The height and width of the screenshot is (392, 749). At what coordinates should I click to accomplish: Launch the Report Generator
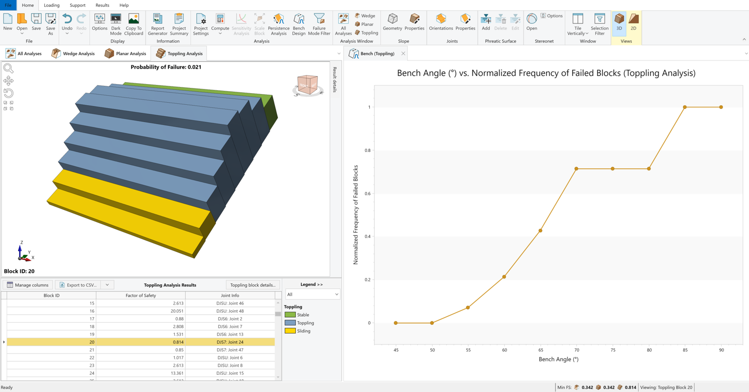pyautogui.click(x=157, y=24)
